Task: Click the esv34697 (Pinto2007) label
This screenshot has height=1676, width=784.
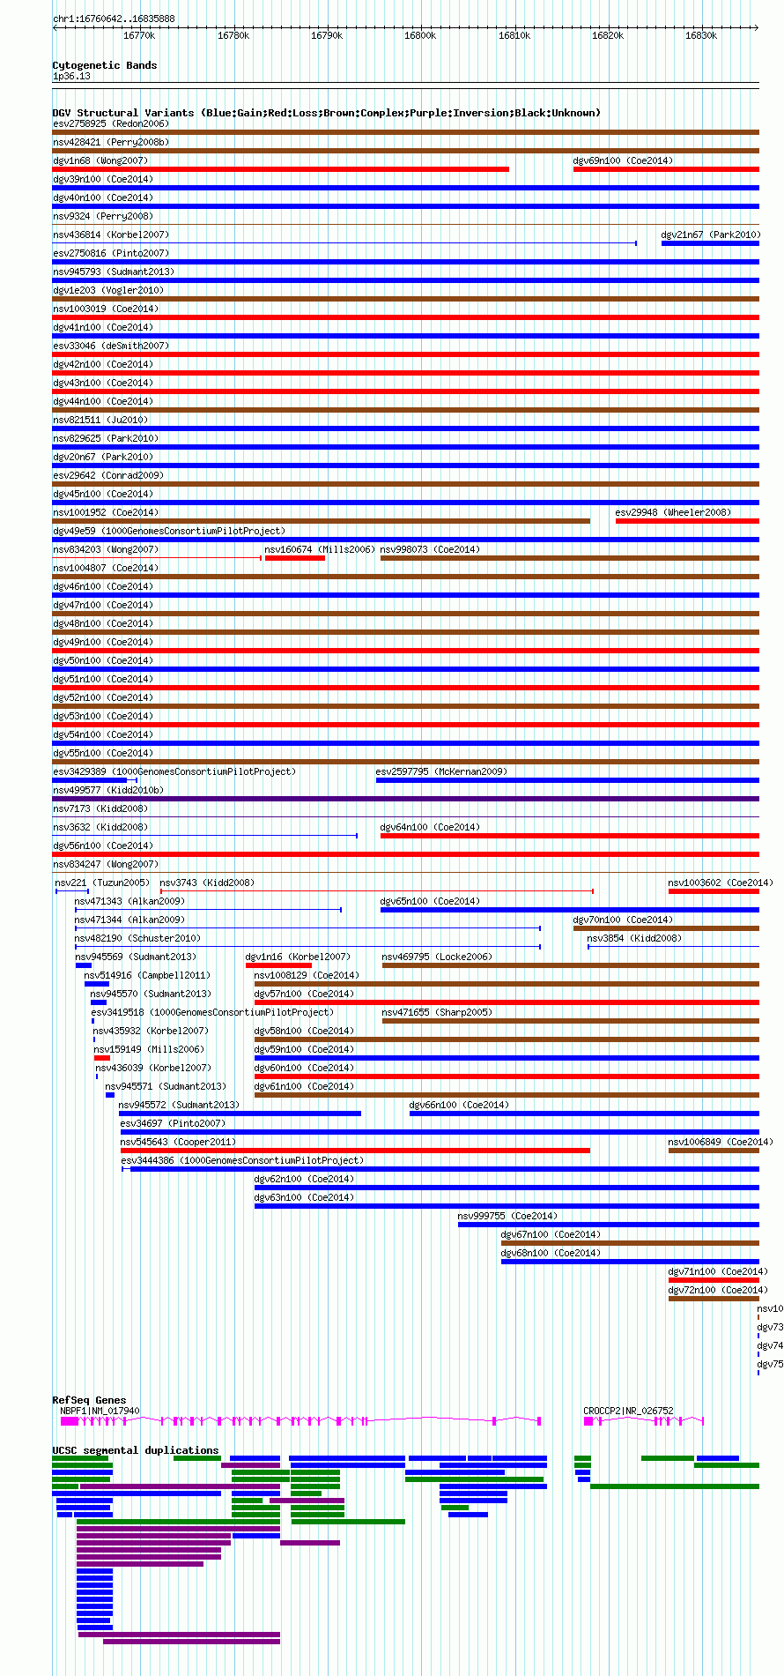Action: click(173, 1124)
